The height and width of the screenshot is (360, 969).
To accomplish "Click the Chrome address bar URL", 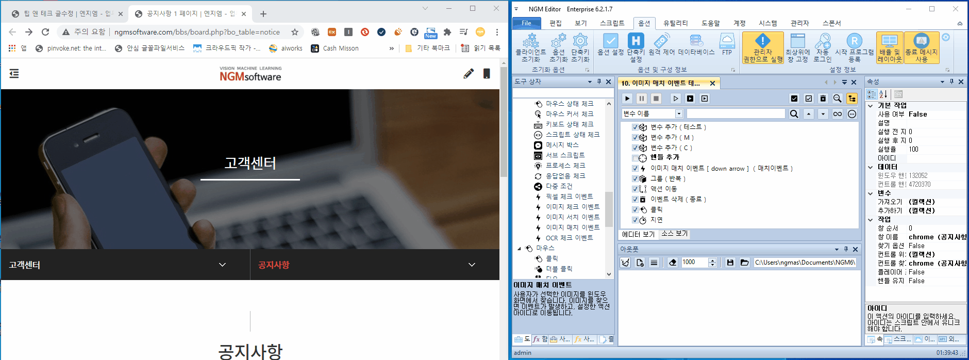I will [197, 32].
